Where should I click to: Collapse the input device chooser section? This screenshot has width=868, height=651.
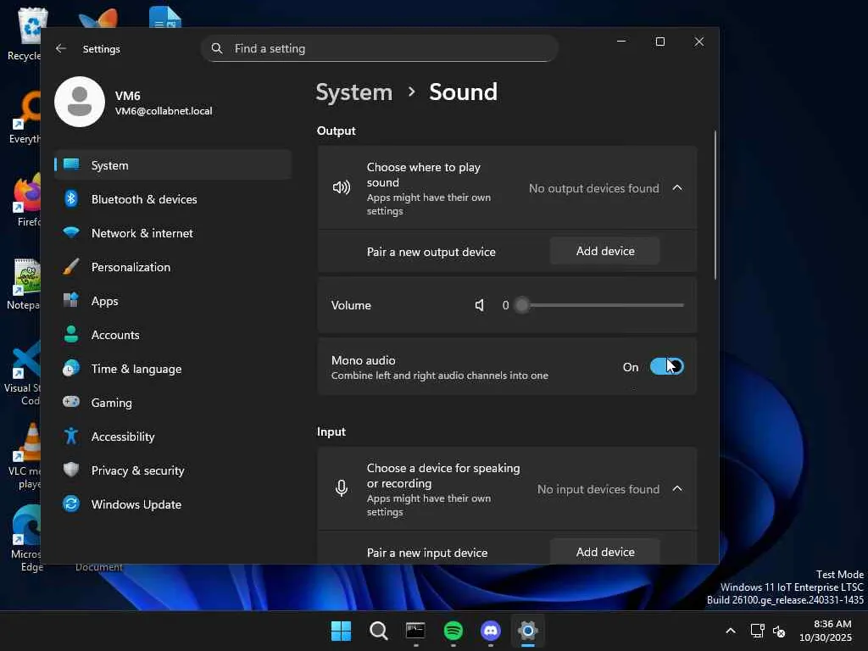tap(677, 489)
